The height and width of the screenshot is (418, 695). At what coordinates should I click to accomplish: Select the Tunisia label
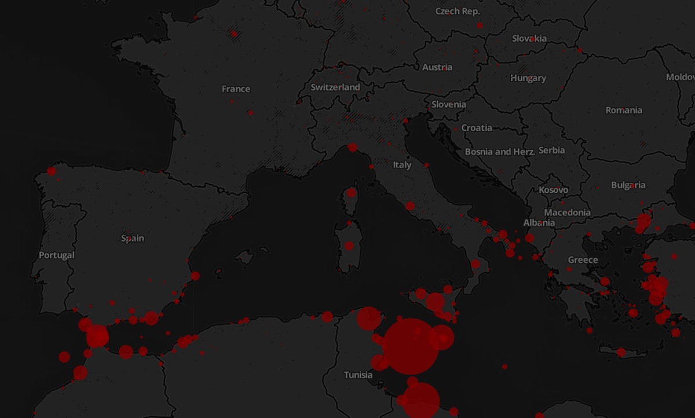pyautogui.click(x=359, y=375)
